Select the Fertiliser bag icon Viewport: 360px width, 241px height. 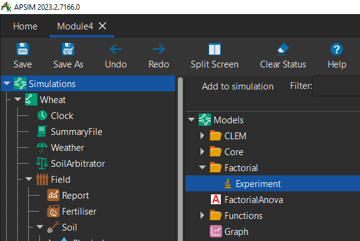click(x=53, y=211)
